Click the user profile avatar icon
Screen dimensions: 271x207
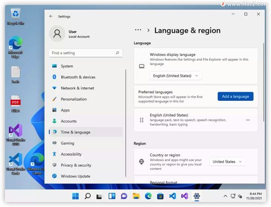click(57, 34)
